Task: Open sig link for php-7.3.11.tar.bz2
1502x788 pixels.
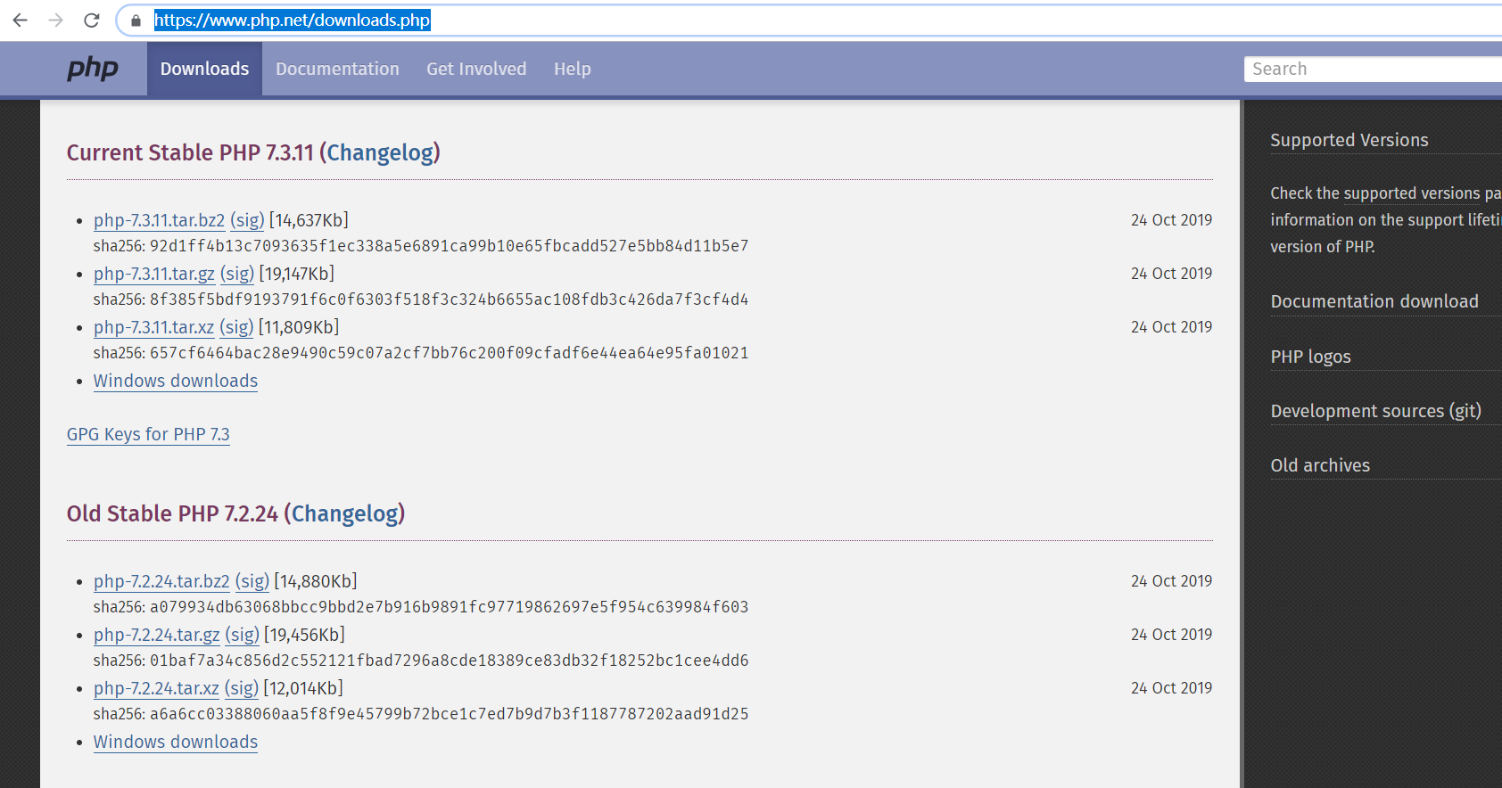Action: (247, 220)
